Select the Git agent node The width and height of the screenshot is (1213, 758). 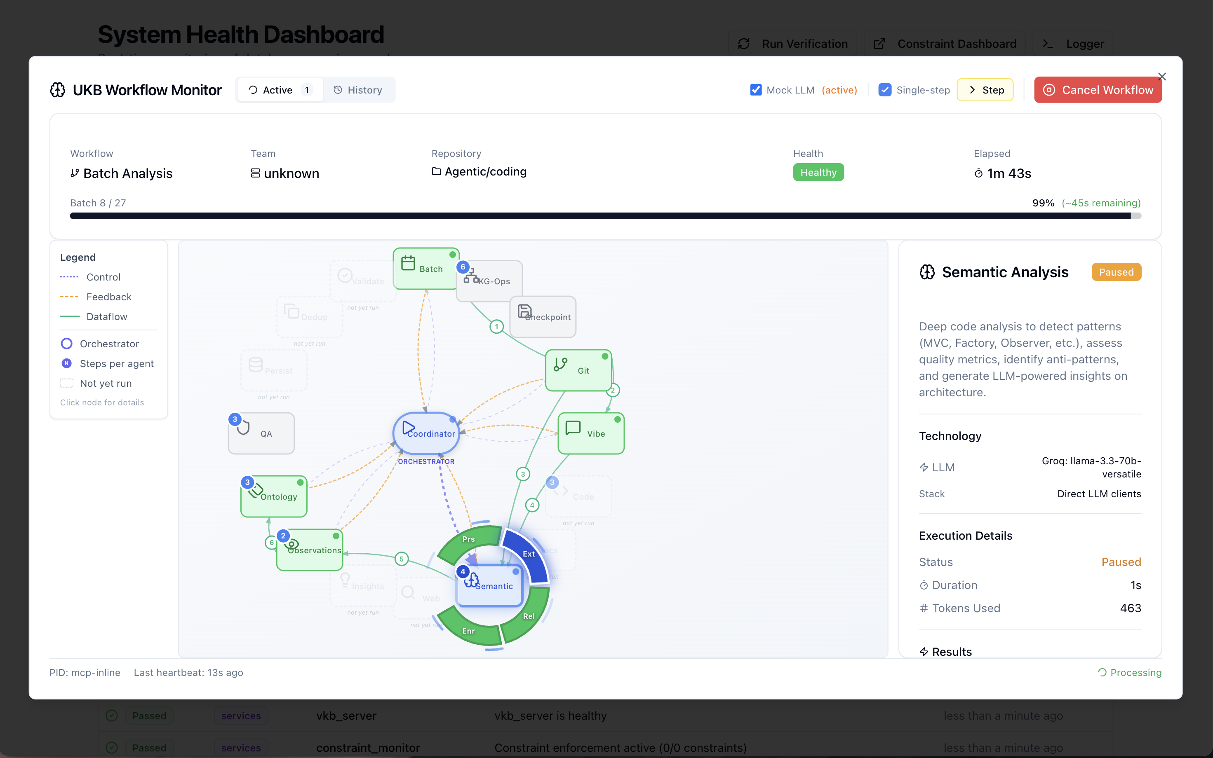point(578,370)
